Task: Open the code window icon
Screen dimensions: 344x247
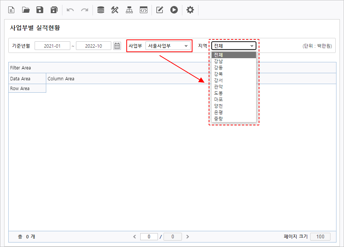Action: tap(143, 10)
